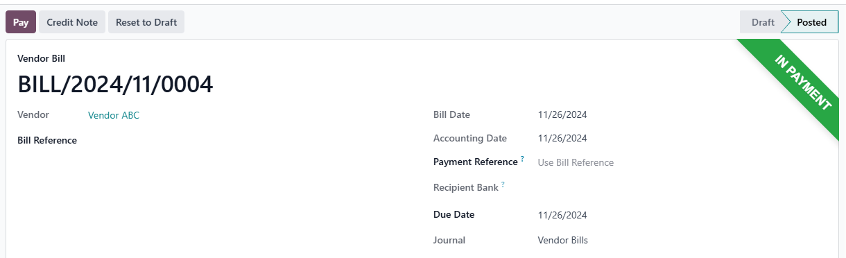Select the Accounting Date value
This screenshot has width=846, height=258.
coord(562,138)
